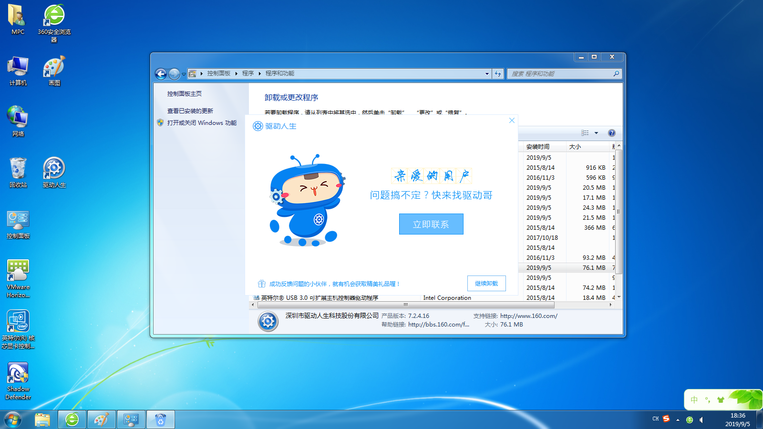Open 查看已安装的更新 link

[190, 111]
